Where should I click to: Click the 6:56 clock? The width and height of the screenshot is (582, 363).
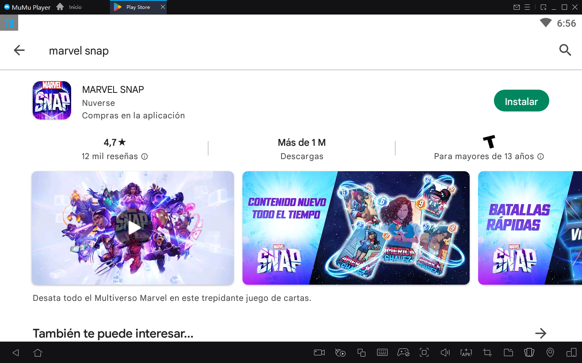click(x=566, y=23)
